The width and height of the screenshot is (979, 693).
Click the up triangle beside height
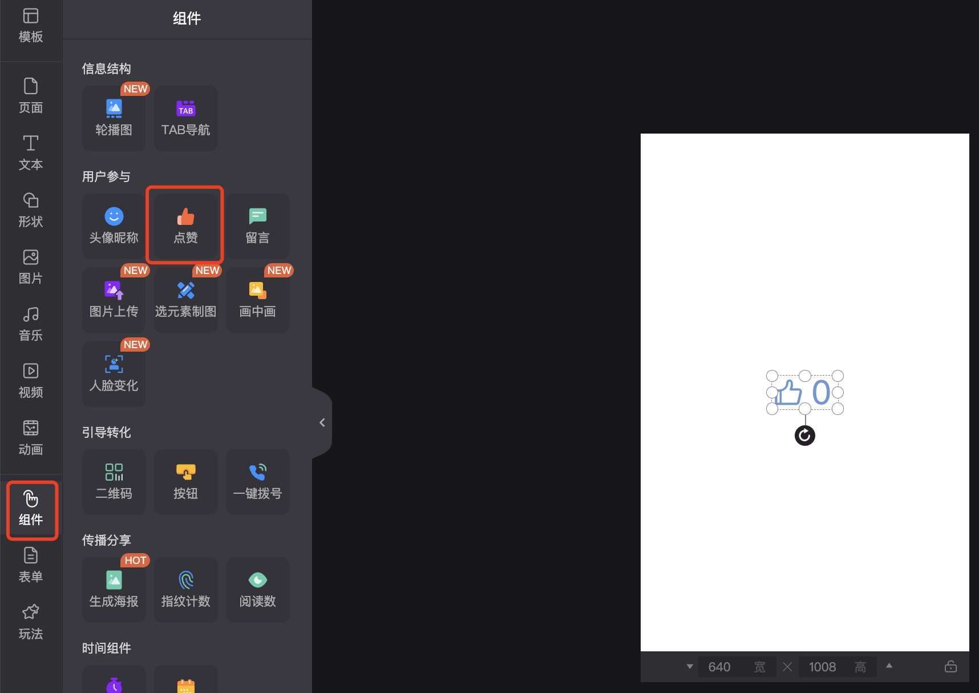889,666
